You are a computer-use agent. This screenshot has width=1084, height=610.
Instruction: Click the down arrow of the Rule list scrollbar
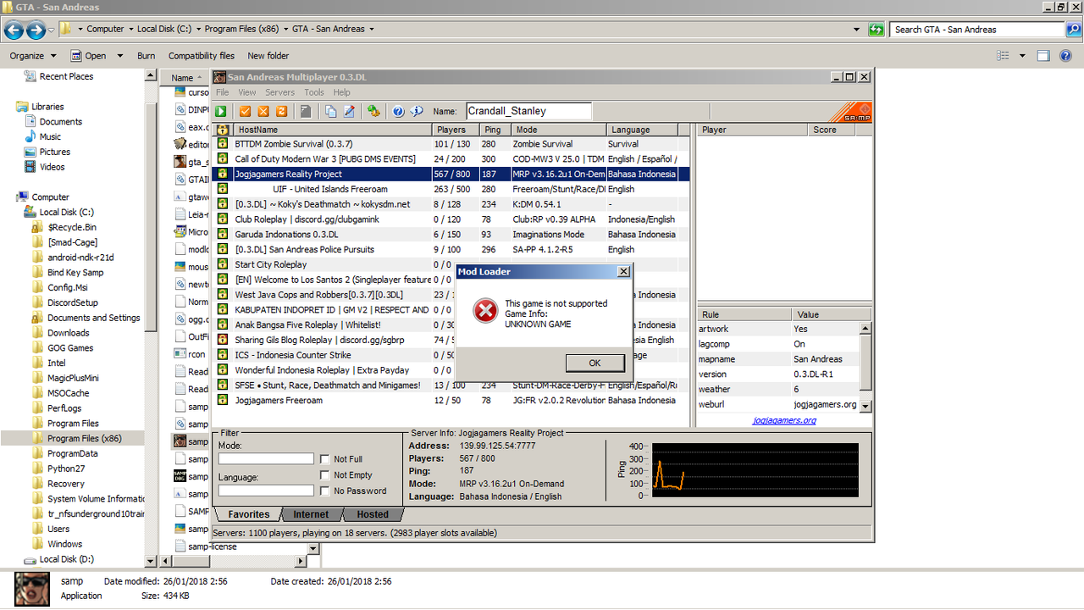coord(866,406)
